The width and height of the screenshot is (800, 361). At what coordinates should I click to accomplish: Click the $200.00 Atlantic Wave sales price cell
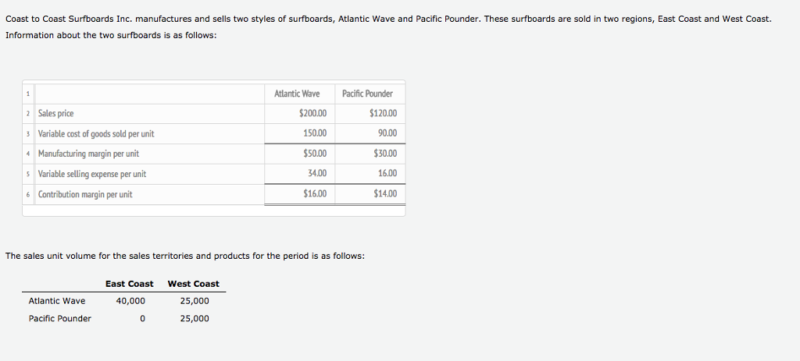coord(312,114)
